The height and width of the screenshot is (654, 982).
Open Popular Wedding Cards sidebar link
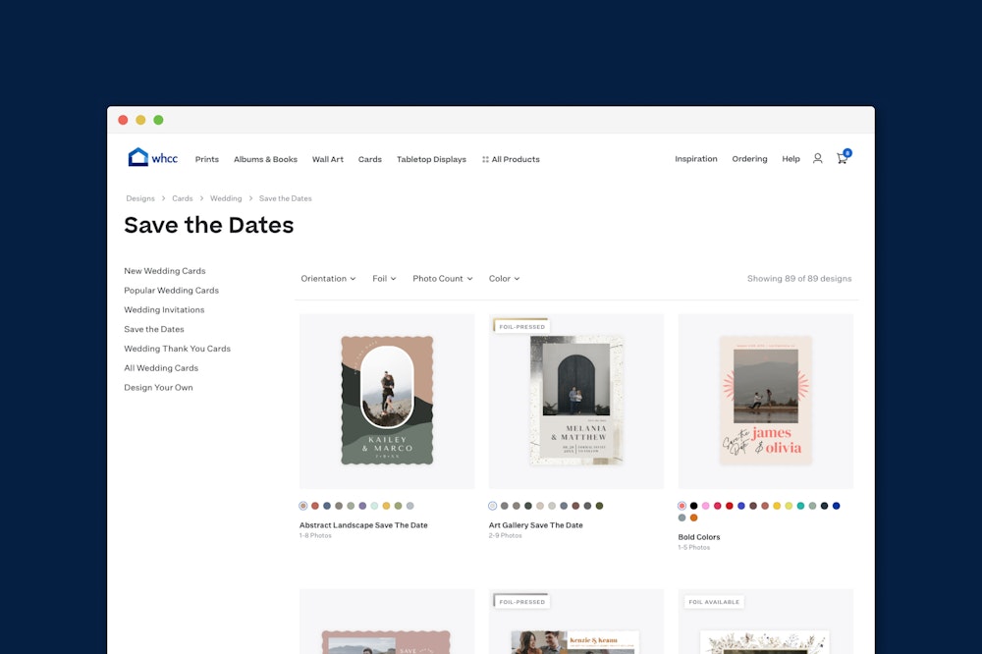[x=172, y=290]
